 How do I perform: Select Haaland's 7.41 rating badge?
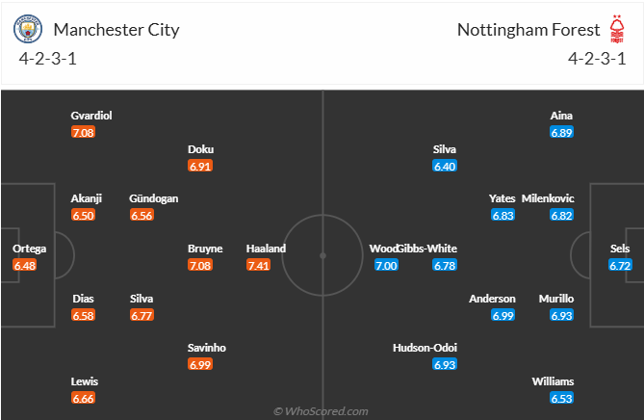[259, 265]
